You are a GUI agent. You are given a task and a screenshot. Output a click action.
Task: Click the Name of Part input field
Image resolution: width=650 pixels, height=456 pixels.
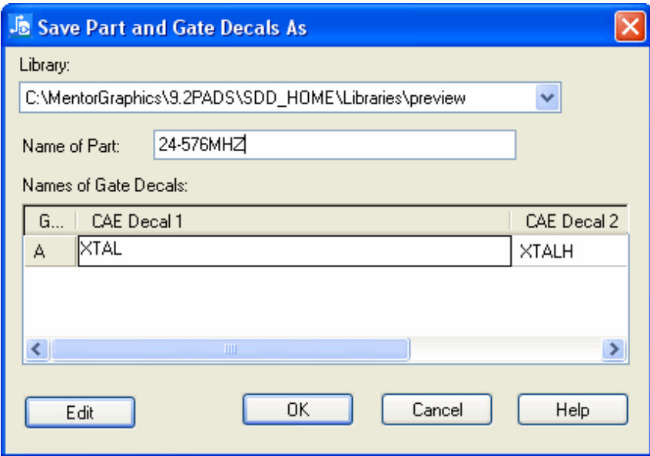pos(334,144)
